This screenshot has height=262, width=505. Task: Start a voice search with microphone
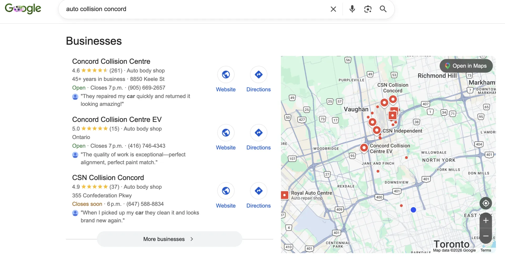(352, 9)
